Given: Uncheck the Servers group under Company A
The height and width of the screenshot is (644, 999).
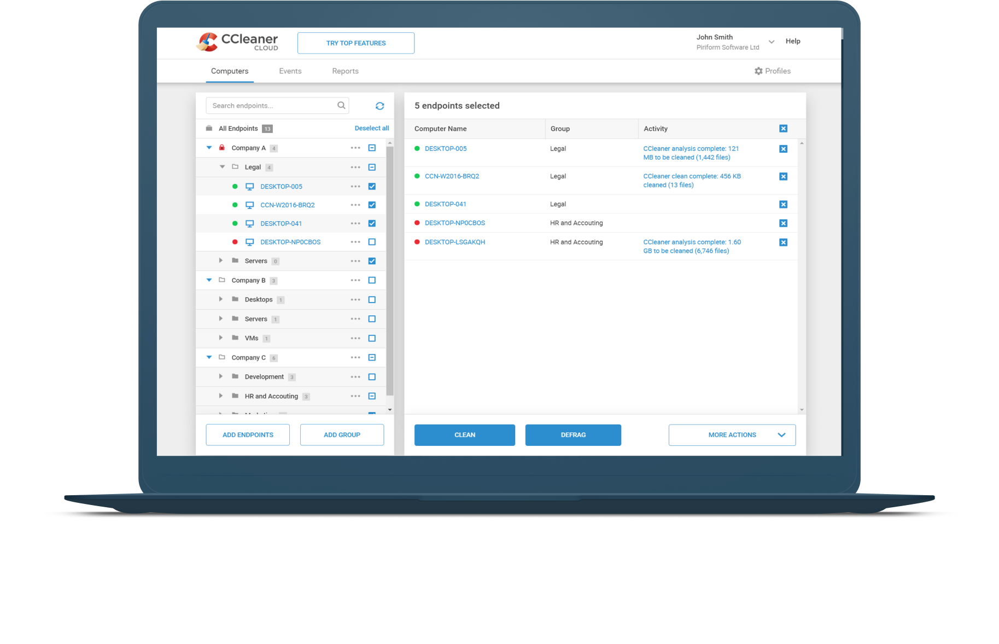Looking at the screenshot, I should click(x=372, y=260).
